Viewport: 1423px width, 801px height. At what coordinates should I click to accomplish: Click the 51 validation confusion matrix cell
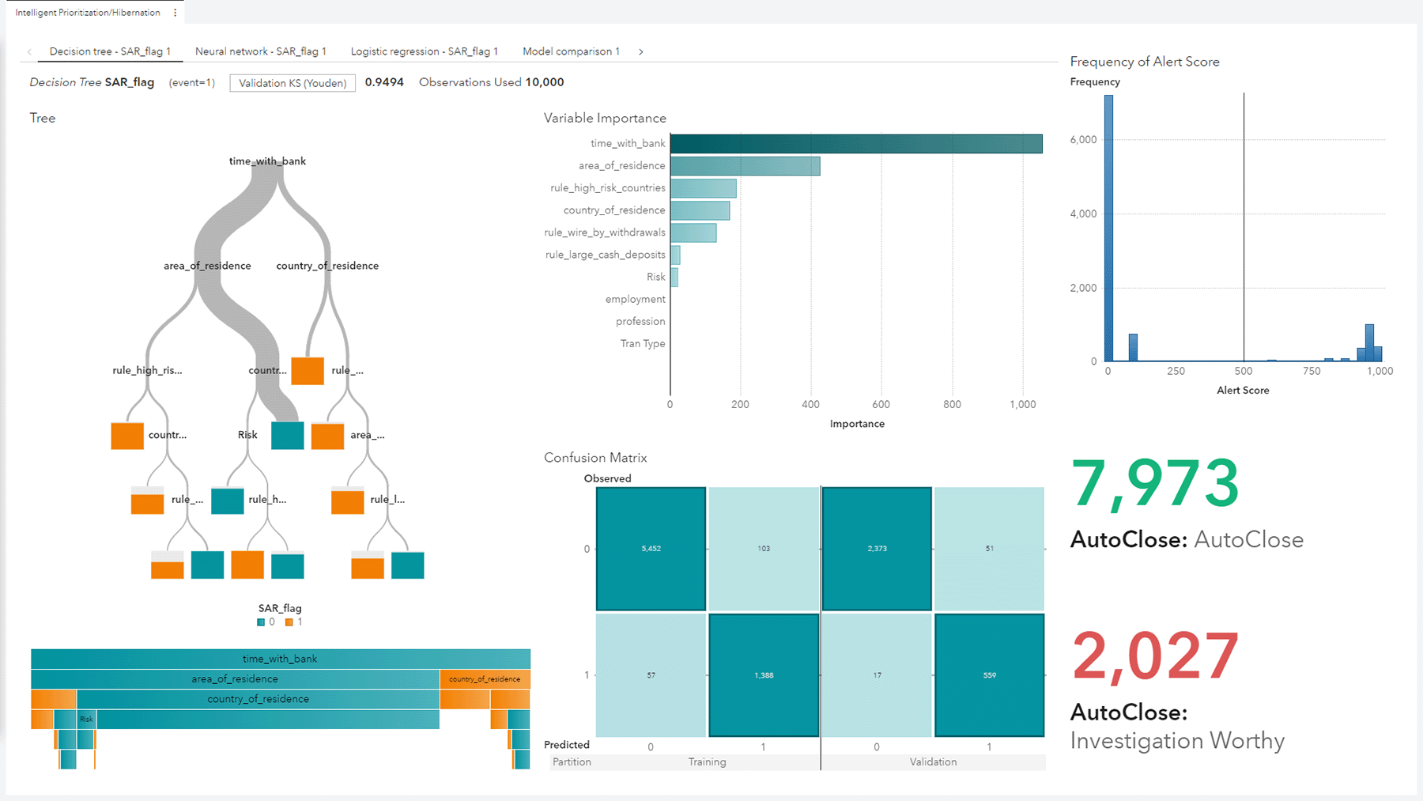990,549
